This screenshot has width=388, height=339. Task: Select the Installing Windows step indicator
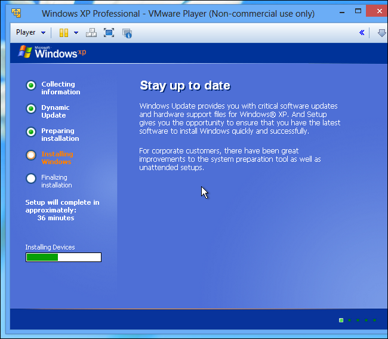tap(31, 155)
